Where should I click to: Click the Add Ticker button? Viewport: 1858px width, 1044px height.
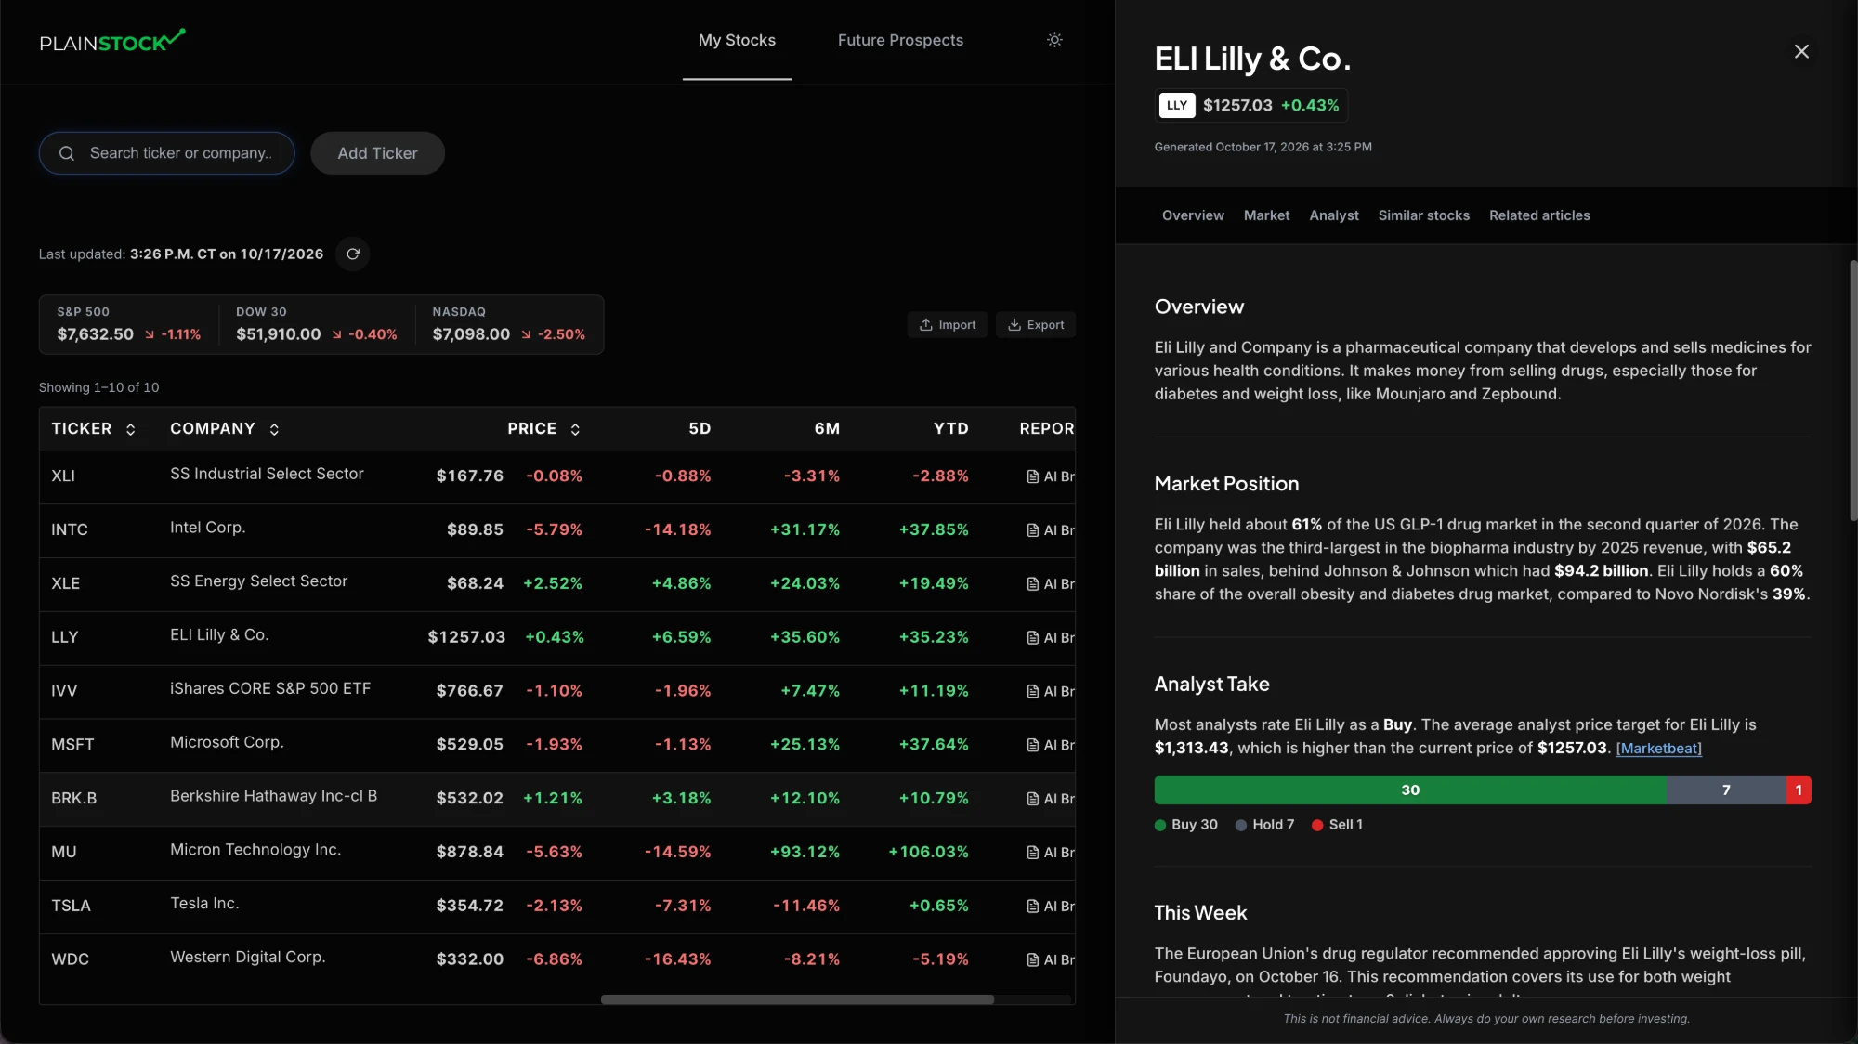tap(377, 153)
